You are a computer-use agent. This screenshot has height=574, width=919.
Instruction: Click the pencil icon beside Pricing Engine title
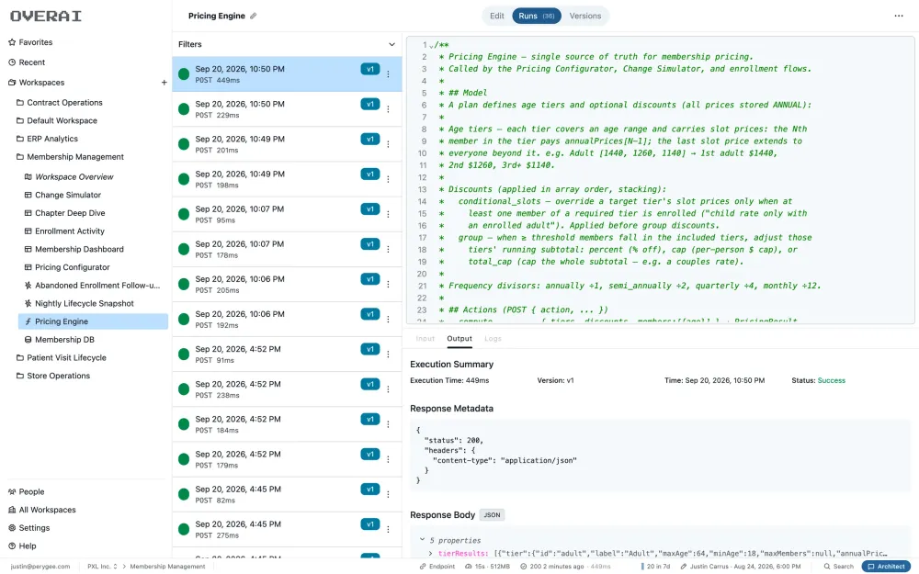pyautogui.click(x=254, y=16)
